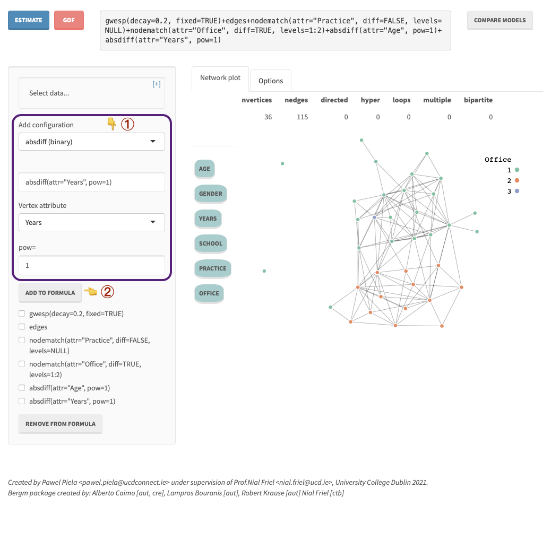Run the GOF button
This screenshot has width=551, height=558.
(x=69, y=20)
